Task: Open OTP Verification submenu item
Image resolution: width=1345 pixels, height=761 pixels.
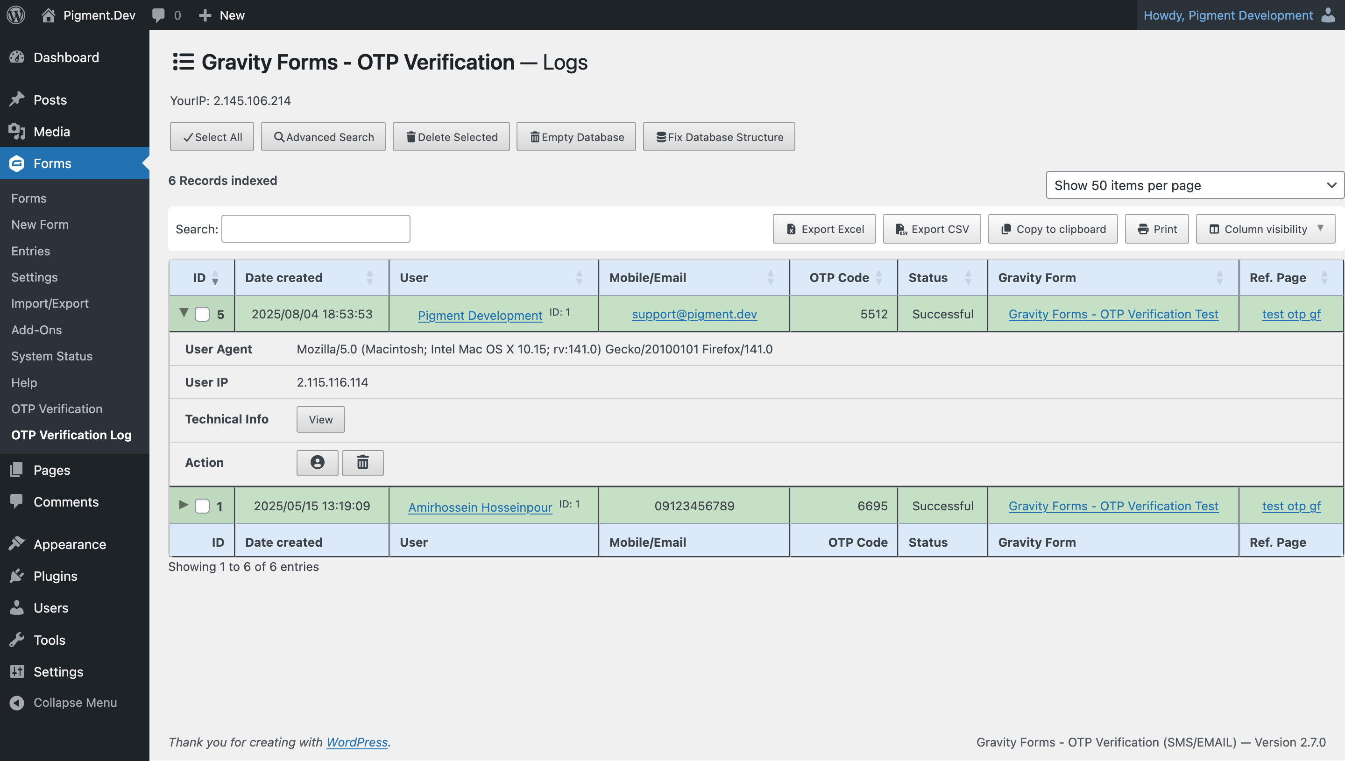Action: point(57,409)
